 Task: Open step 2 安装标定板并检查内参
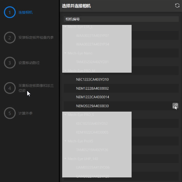pyautogui.click(x=29, y=38)
